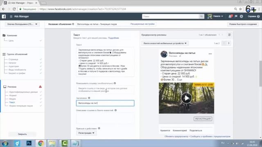
Task: Click the page vertical scrollbar
Action: tap(260, 73)
